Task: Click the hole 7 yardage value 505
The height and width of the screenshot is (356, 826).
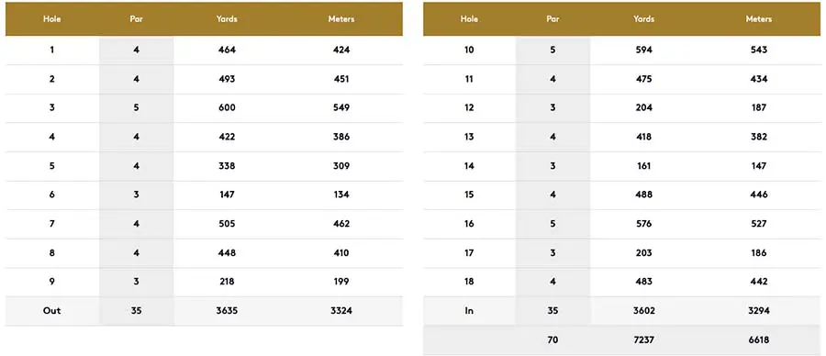Action: click(227, 224)
